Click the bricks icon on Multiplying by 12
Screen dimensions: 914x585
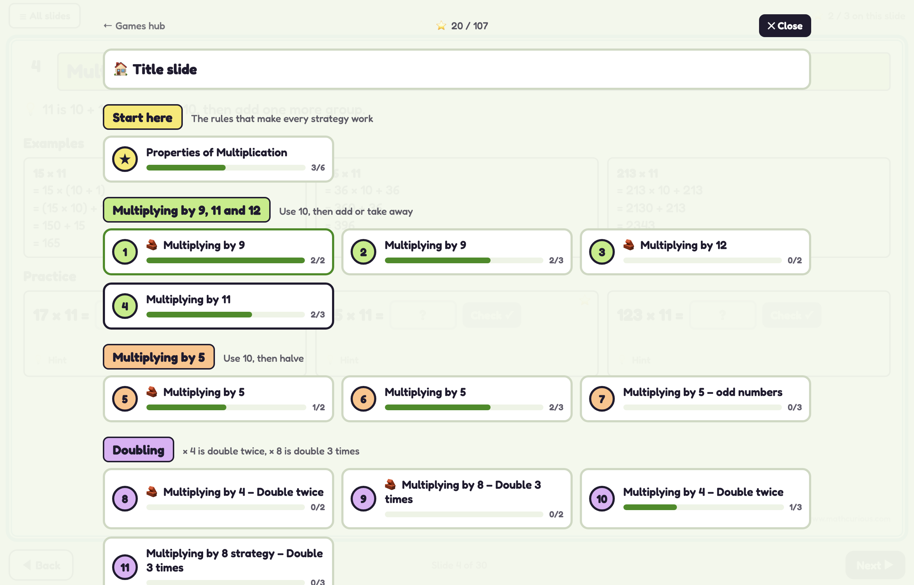click(x=629, y=245)
